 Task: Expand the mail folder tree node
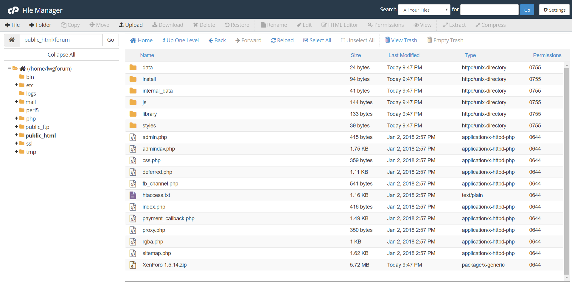tap(16, 102)
